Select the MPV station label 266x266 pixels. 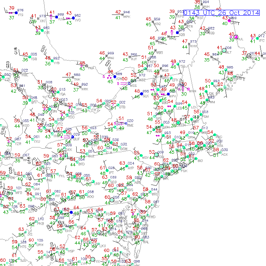pyautogui.click(x=173, y=96)
